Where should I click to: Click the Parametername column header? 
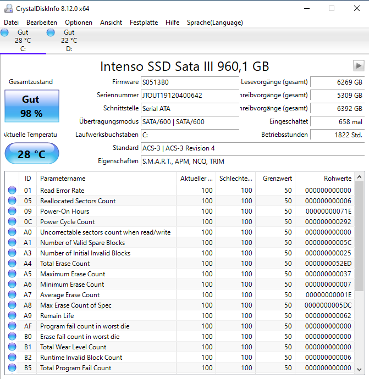pyautogui.click(x=106, y=179)
